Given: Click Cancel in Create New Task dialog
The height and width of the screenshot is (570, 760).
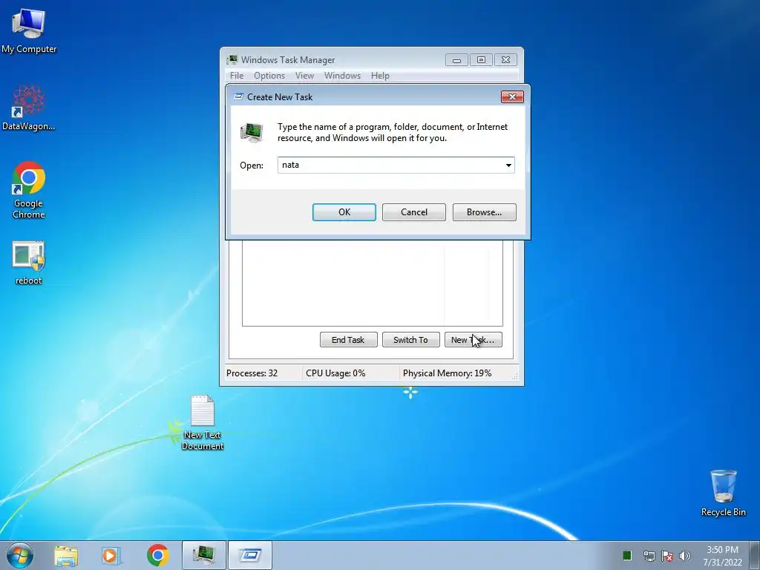Looking at the screenshot, I should tap(414, 212).
